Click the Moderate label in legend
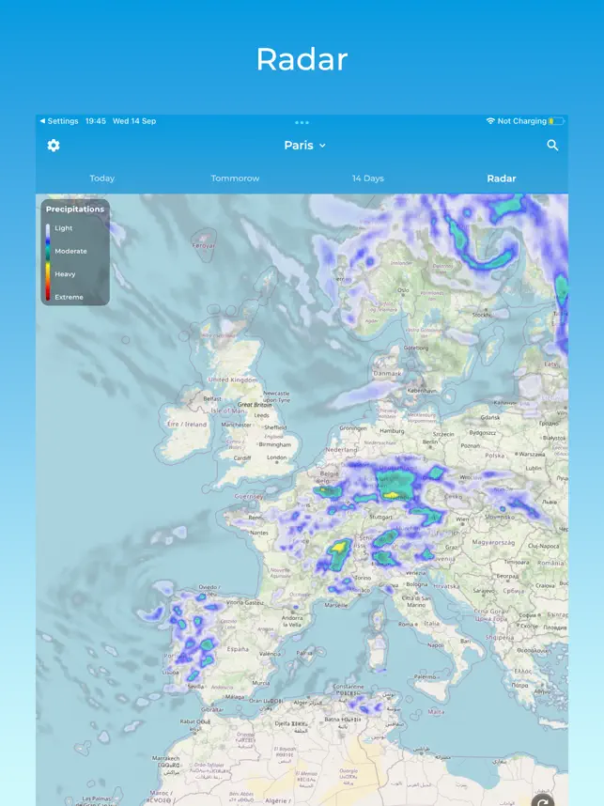Image resolution: width=604 pixels, height=806 pixels. (71, 252)
